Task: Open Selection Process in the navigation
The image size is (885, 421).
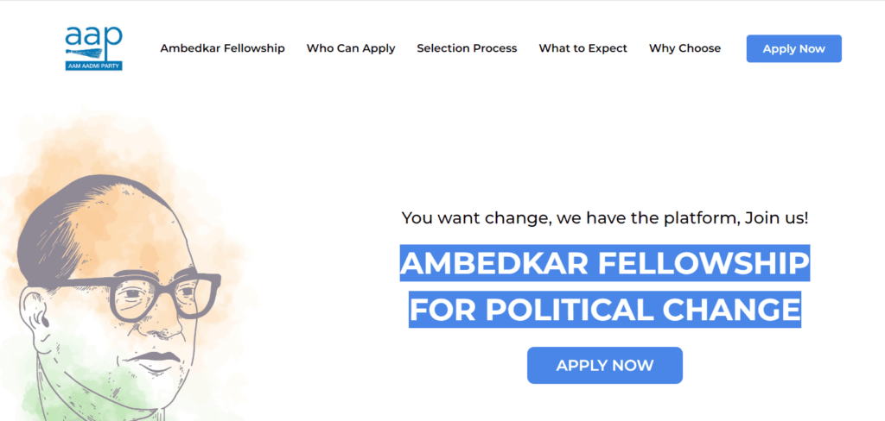Action: point(467,48)
